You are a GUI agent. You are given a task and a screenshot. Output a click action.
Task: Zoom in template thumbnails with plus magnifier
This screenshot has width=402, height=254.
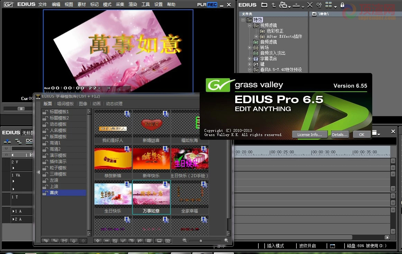[x=226, y=240]
